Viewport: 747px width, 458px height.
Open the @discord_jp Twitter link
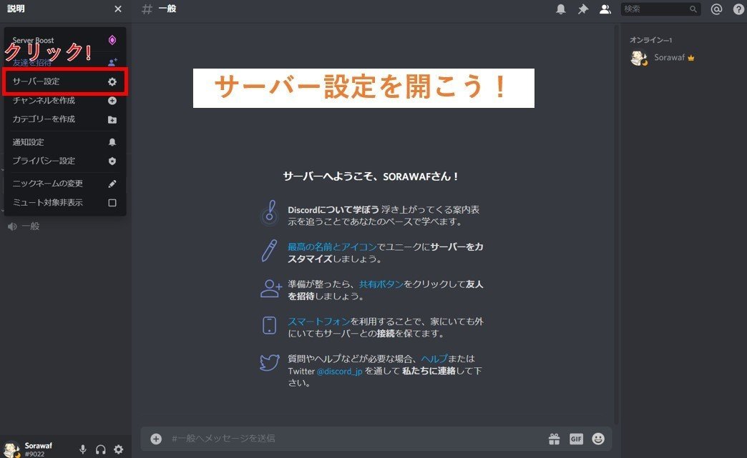[x=340, y=371]
